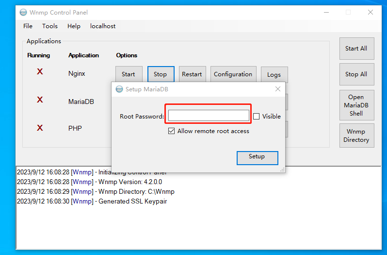Open Nginx Logs

coord(274,74)
